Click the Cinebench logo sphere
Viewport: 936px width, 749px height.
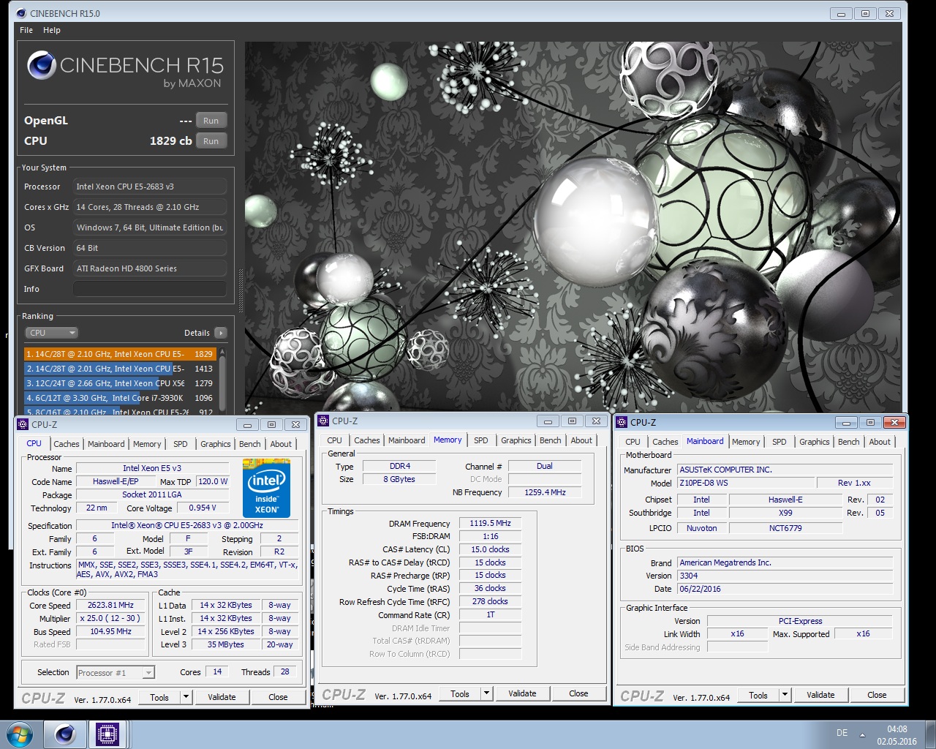pos(42,65)
